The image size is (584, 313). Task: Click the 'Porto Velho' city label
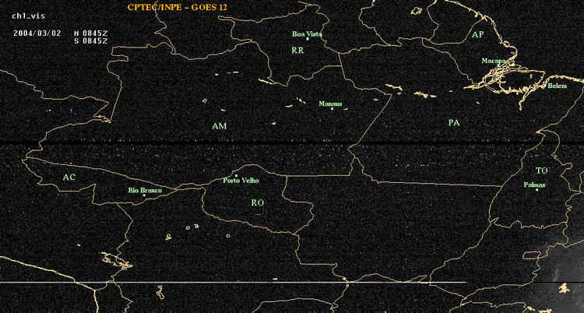[241, 181]
